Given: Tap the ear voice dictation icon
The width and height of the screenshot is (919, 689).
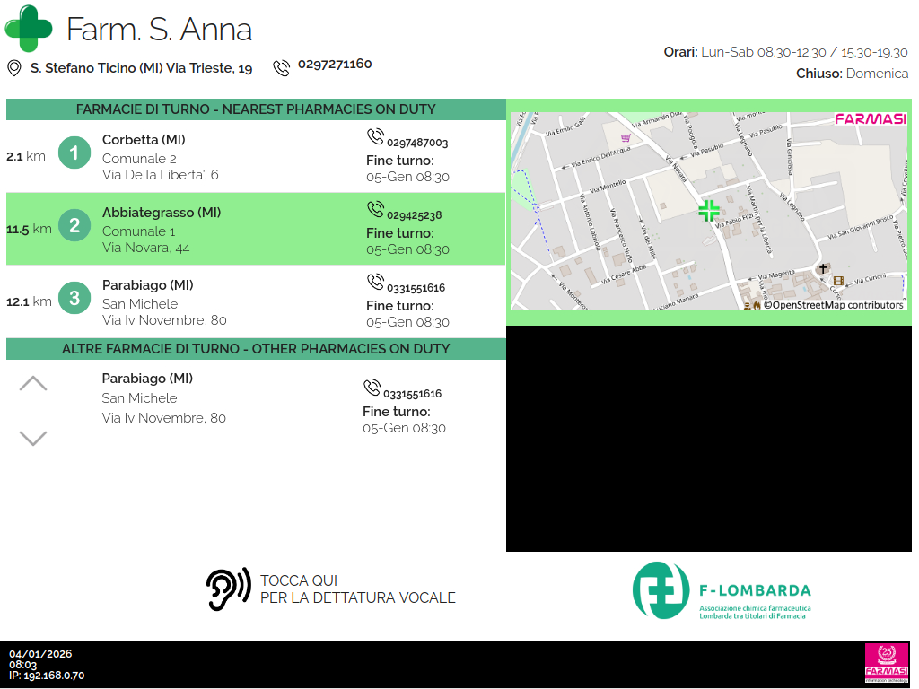Looking at the screenshot, I should 228,589.
